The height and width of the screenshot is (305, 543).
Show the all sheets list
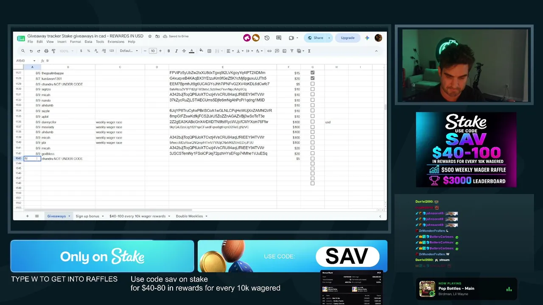tap(37, 216)
